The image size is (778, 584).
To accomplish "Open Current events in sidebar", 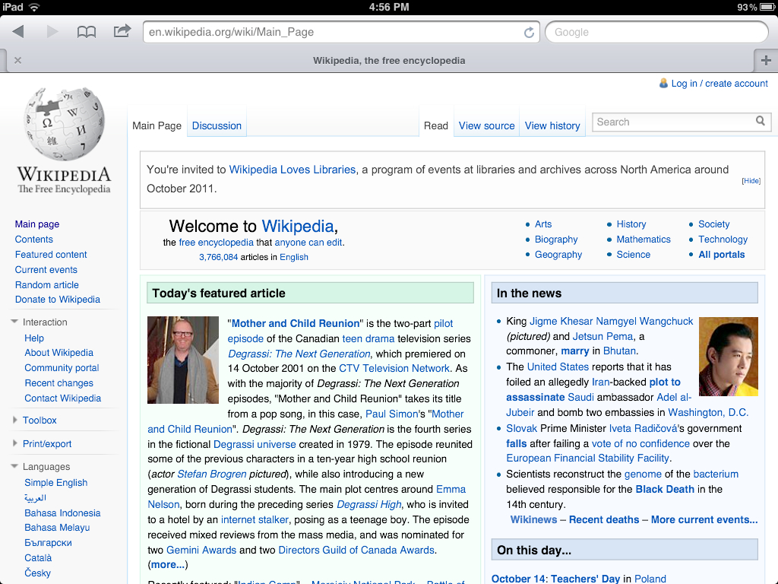I will [46, 270].
